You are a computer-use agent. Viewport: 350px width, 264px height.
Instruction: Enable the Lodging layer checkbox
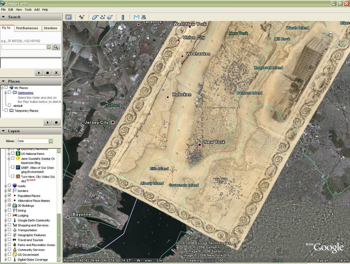10,215
